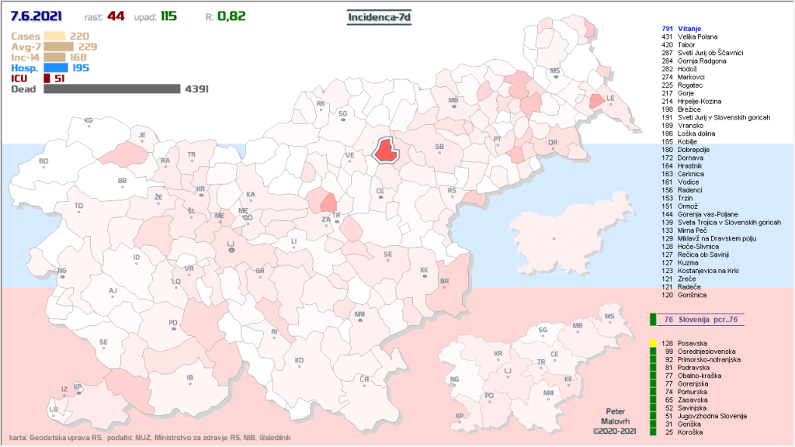
Task: Select the AJ city marker
Action: pos(113,292)
